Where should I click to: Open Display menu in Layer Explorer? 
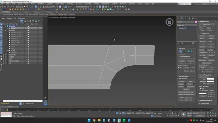pyautogui.click(x=10, y=18)
